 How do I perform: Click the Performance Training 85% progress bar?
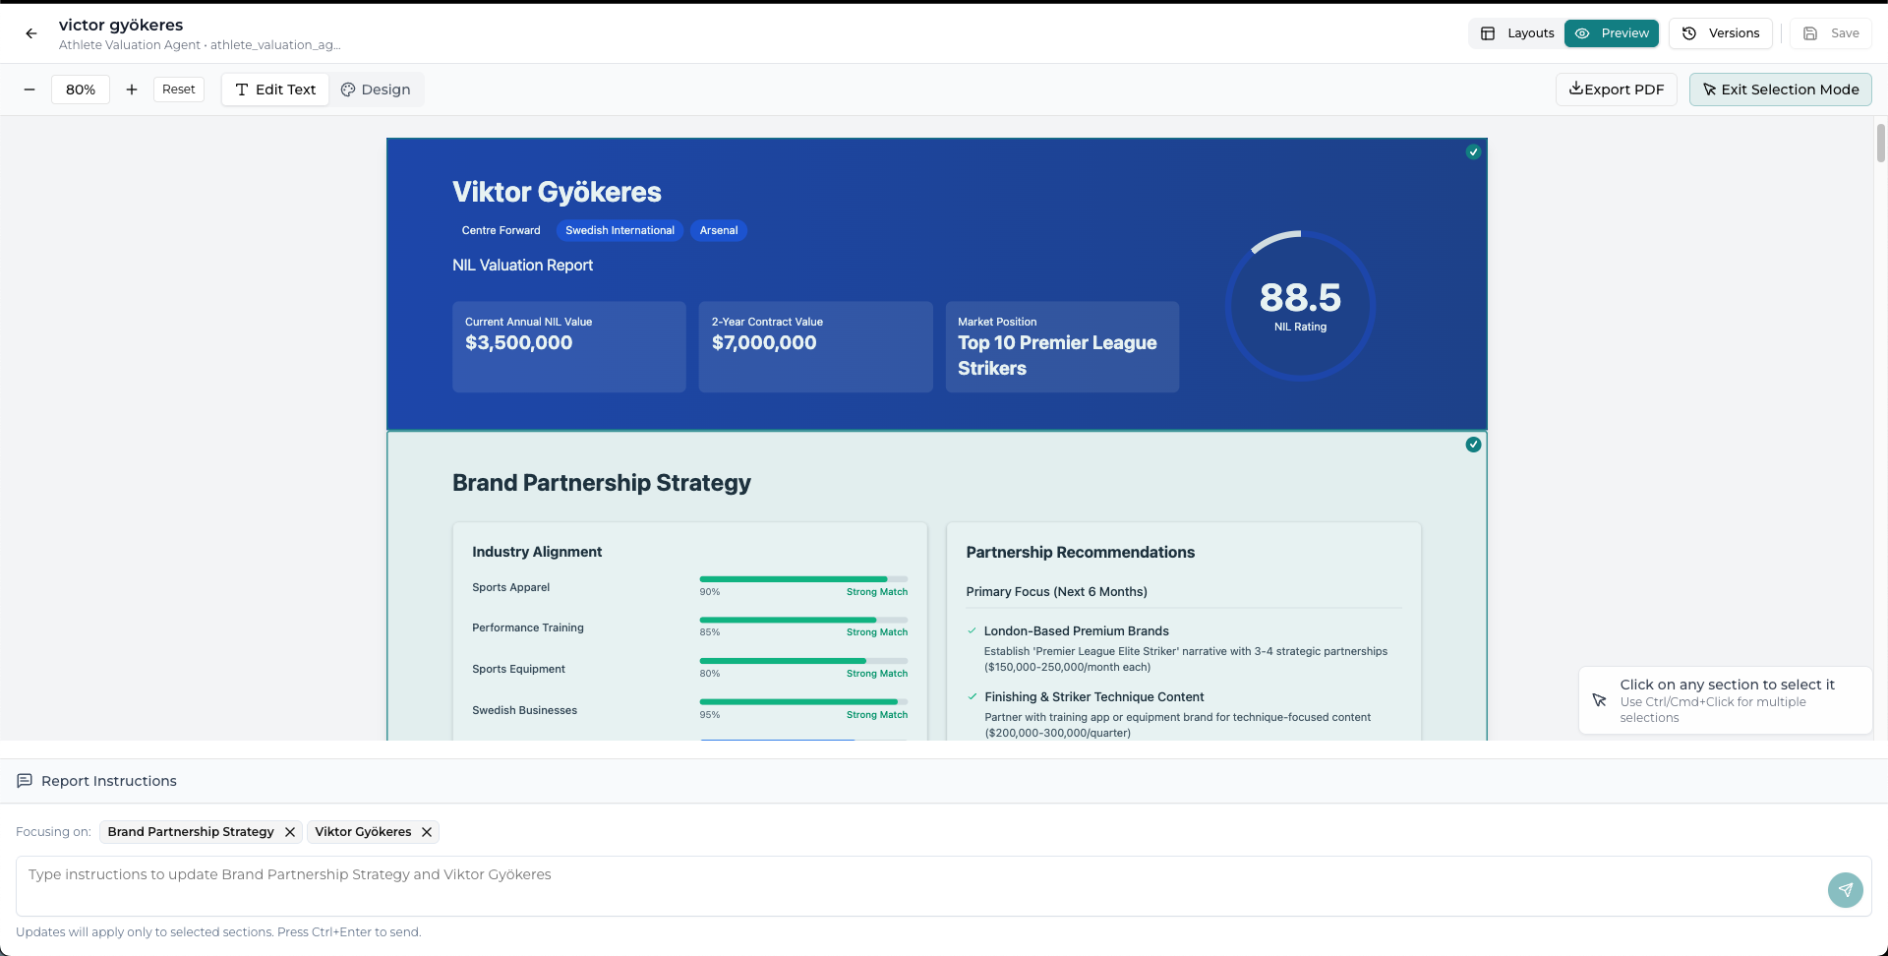[x=803, y=620]
